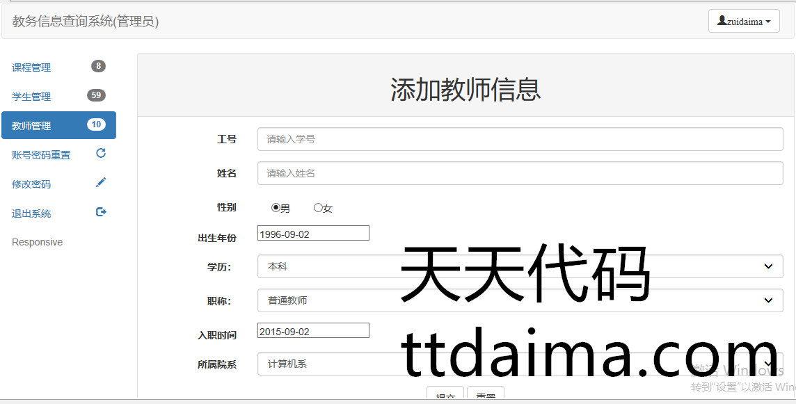This screenshot has height=404, width=796.
Task: Click the user icon next to zuidaima
Action: (x=722, y=21)
